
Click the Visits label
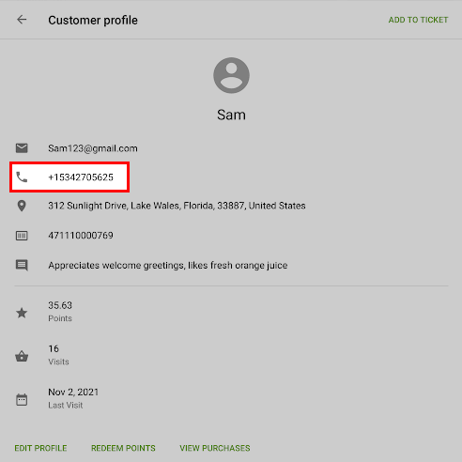click(58, 362)
